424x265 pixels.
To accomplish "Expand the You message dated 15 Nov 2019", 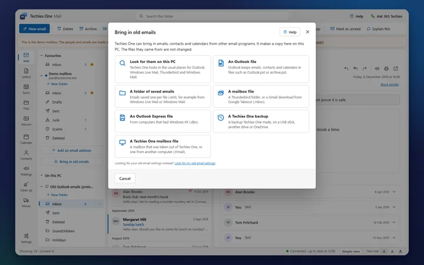I will point(394,238).
